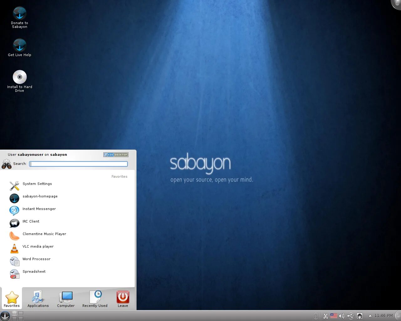Open the desktop toolbox in the top-right corner
The image size is (401, 321).
tap(397, 4)
